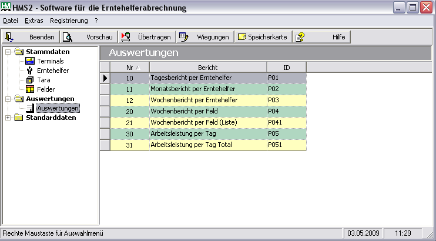Screen dimensions: 436x241
Task: Open Tara in the Stammdaten tree
Action: tap(43, 80)
